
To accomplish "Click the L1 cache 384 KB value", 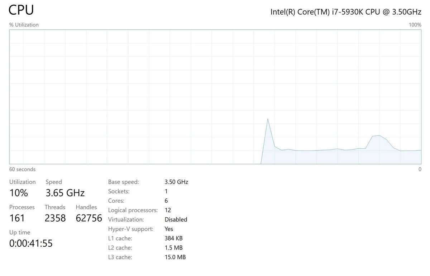I will click(x=174, y=238).
